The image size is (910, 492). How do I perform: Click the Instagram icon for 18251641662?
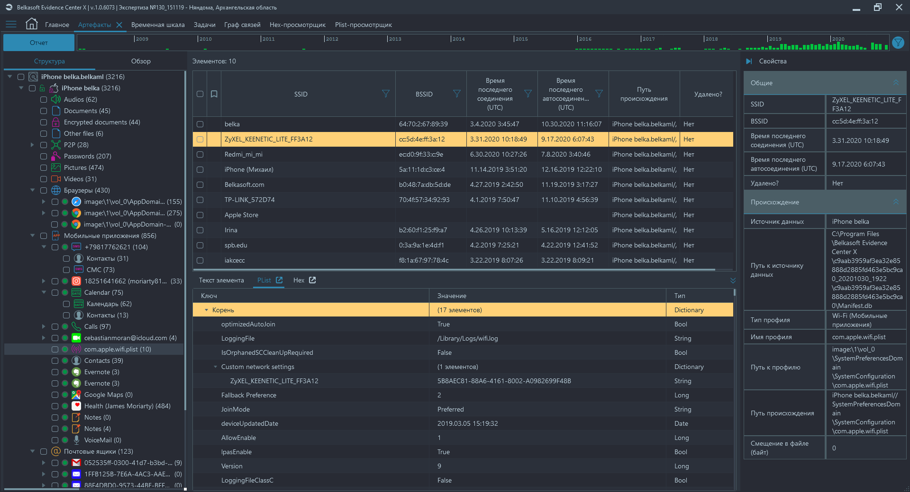coord(76,281)
